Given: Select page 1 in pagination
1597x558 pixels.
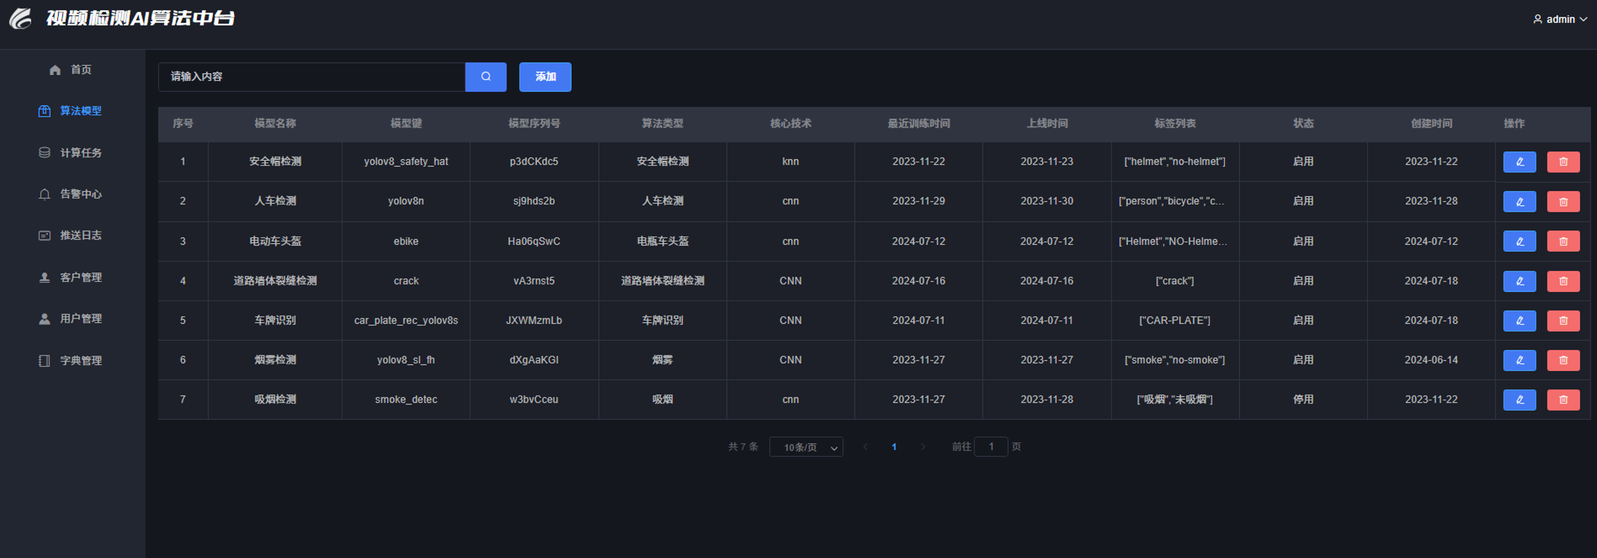Looking at the screenshot, I should [x=894, y=447].
